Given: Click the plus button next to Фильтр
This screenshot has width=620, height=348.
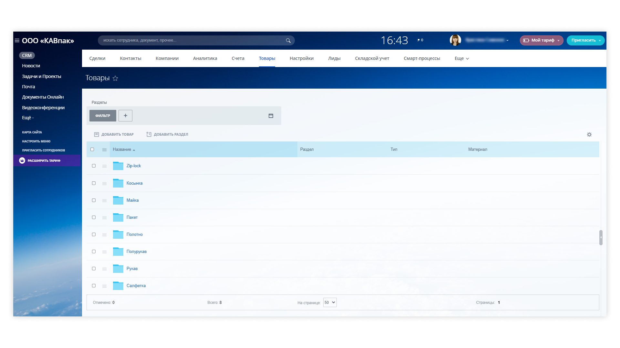Looking at the screenshot, I should coord(125,116).
